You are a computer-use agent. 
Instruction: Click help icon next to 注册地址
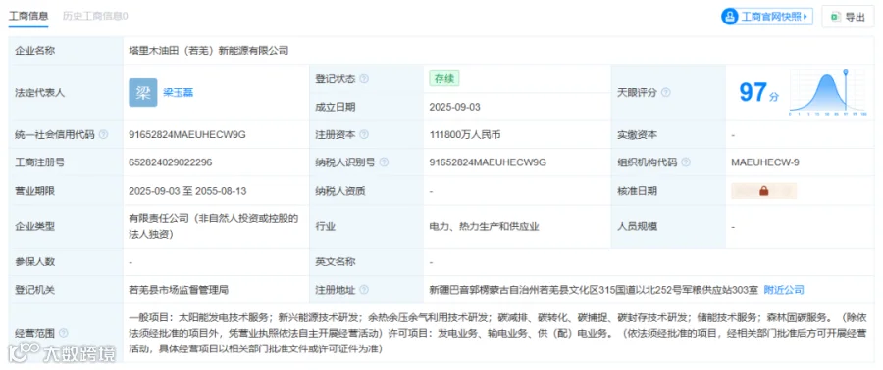tap(364, 290)
